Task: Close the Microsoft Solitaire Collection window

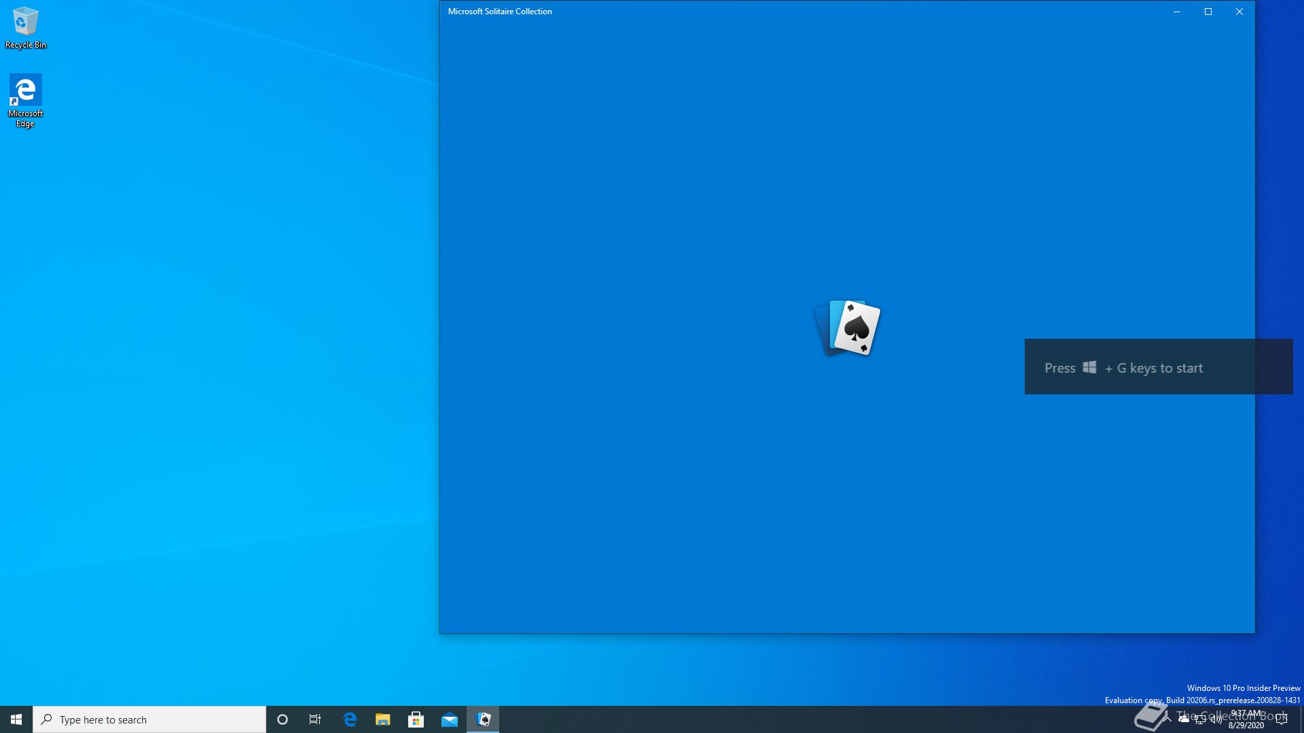Action: 1239,12
